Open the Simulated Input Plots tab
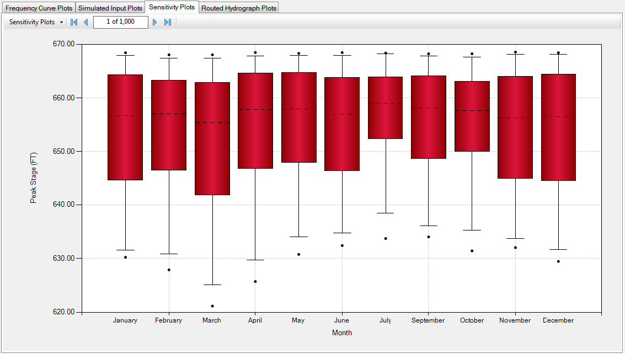This screenshot has height=354, width=625. pos(110,8)
